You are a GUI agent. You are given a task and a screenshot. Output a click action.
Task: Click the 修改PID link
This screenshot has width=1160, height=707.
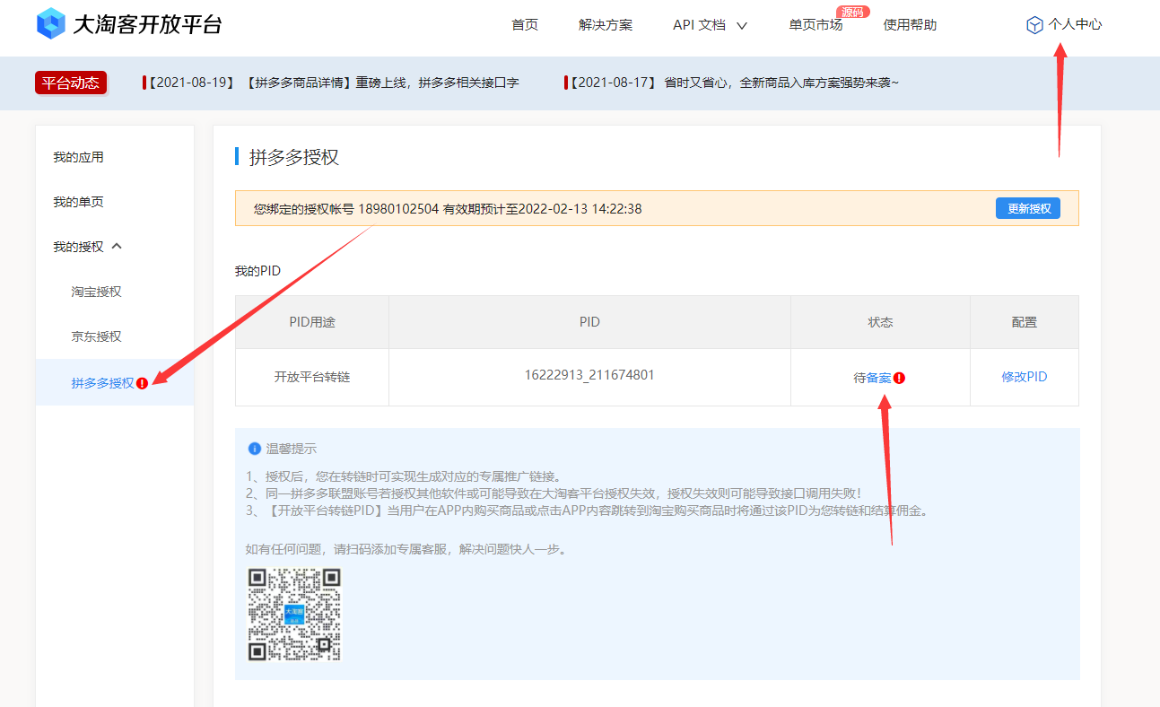coord(1024,377)
